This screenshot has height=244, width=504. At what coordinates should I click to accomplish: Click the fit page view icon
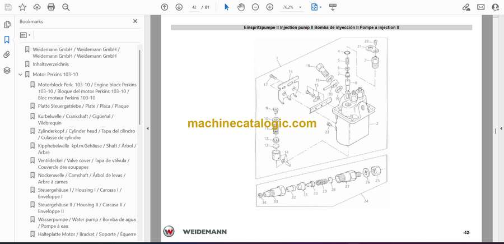[314, 7]
